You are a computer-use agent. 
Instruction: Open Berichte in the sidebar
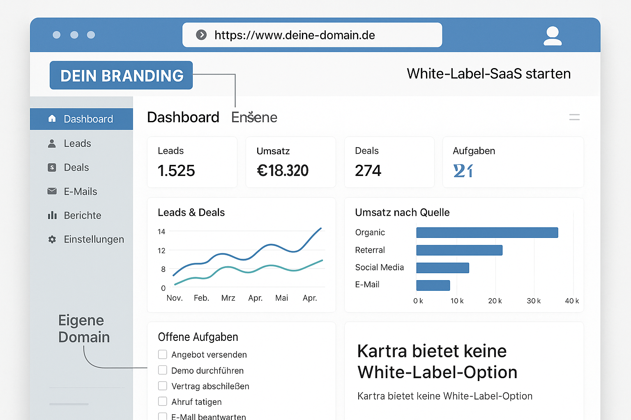tap(81, 215)
